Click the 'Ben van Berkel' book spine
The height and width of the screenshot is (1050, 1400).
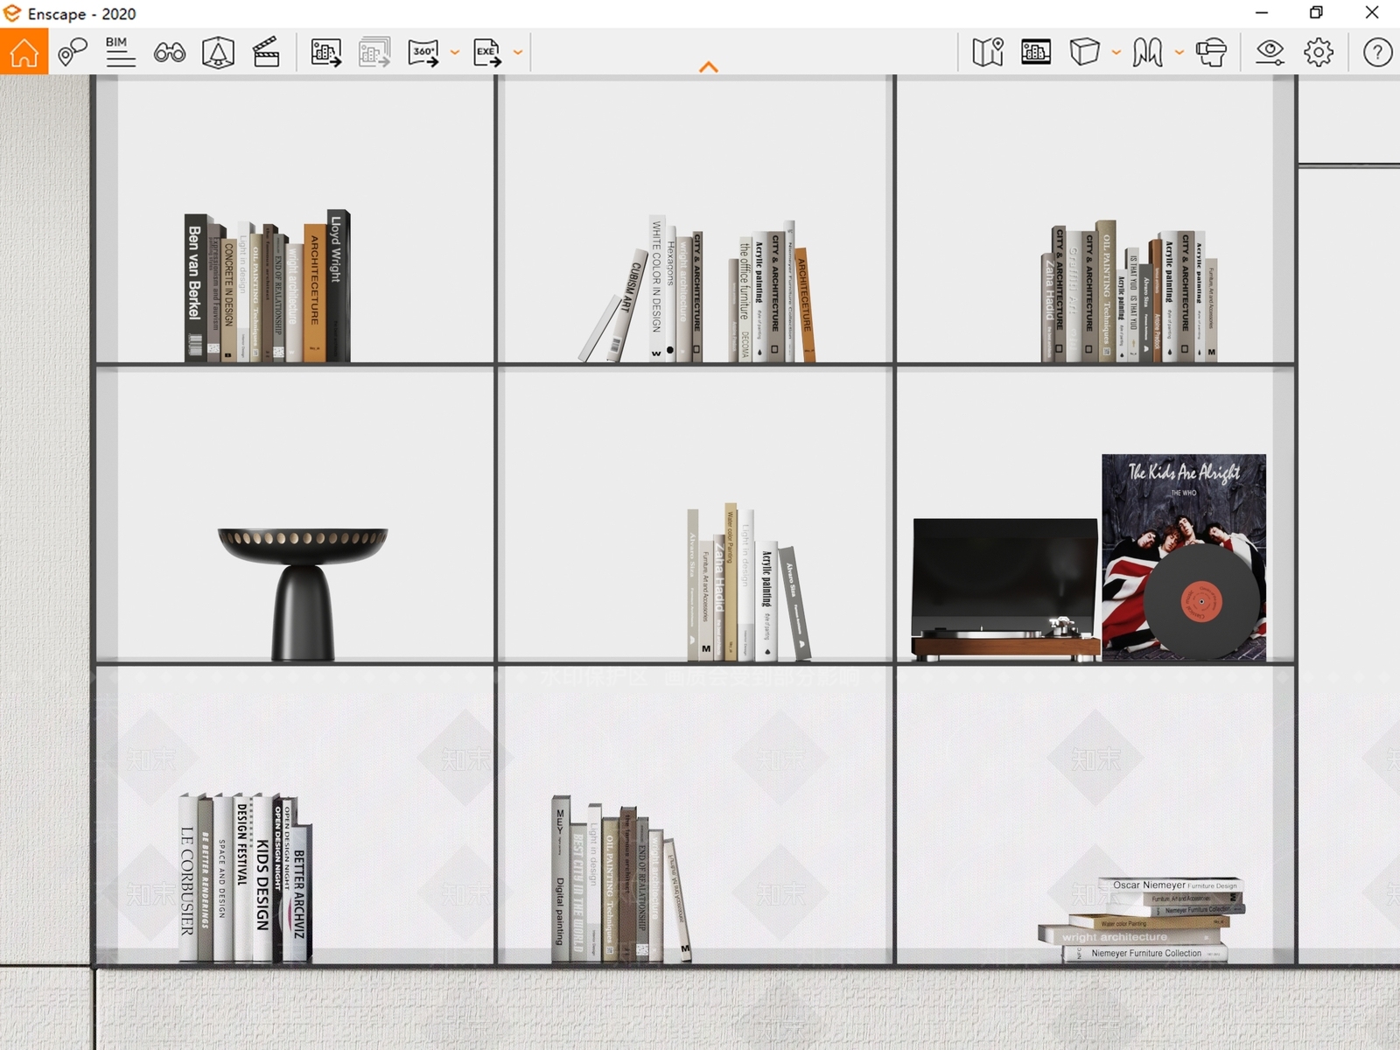(x=195, y=288)
